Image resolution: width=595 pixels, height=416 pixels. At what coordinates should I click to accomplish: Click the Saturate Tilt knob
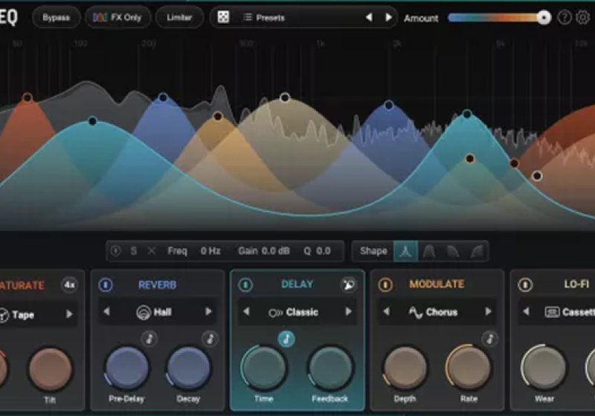pyautogui.click(x=51, y=368)
